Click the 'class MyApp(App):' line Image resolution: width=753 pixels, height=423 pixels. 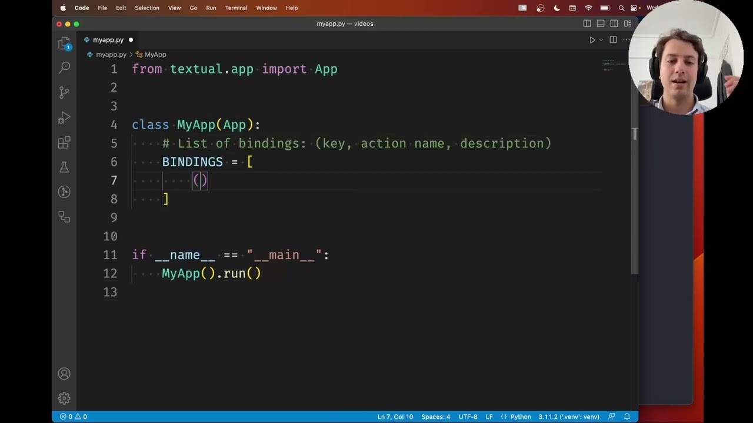(x=196, y=125)
